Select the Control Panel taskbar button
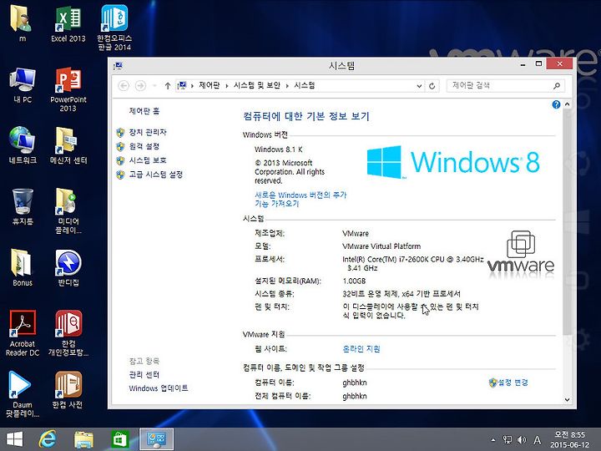Viewport: 601px width, 451px height. (156, 439)
